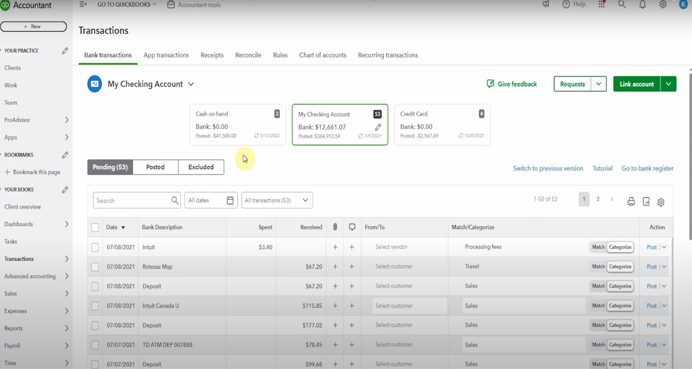
Task: Open the settings gear in top bar
Action: pyautogui.click(x=663, y=4)
